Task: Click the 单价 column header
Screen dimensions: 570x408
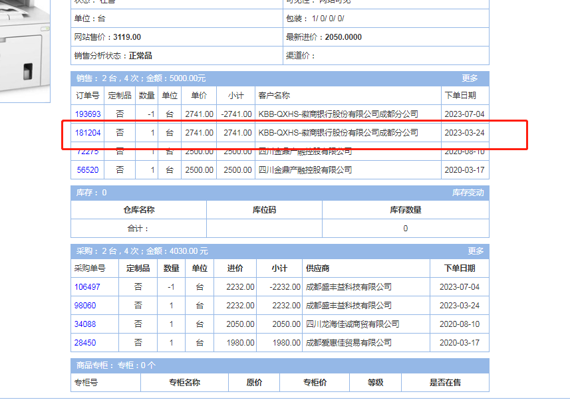Action: pyautogui.click(x=199, y=96)
